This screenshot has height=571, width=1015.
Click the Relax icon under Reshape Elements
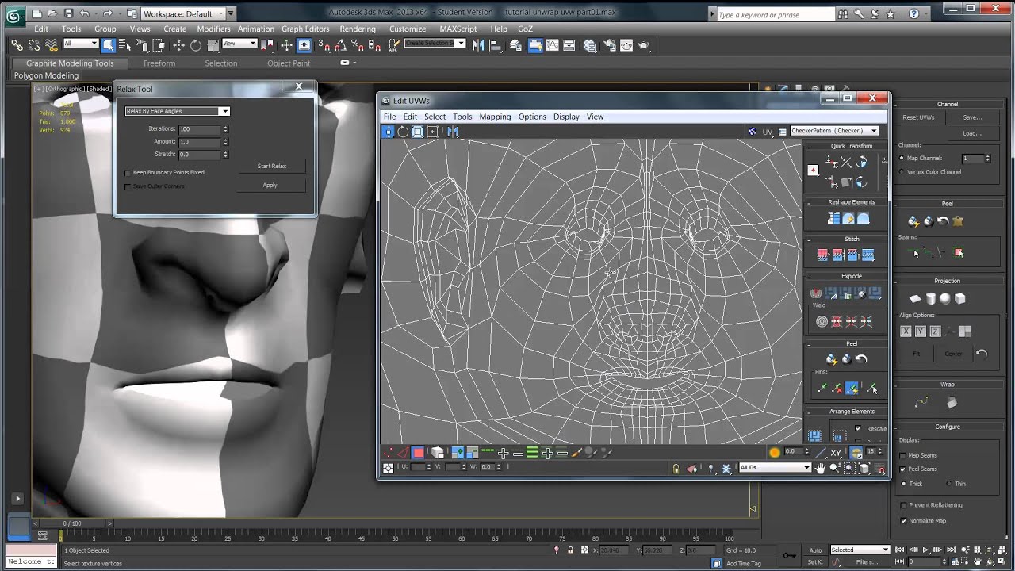tap(863, 219)
